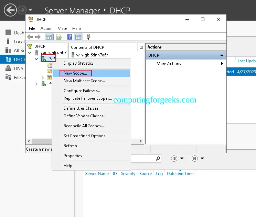
Task: Click the MMC toolbar back arrow
Action: pos(30,37)
